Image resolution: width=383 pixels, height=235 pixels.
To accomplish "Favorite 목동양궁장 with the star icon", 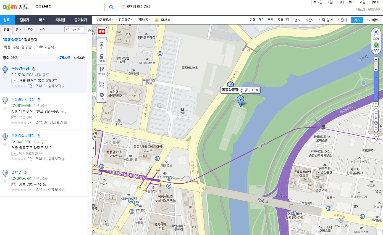I will (x=5, y=78).
